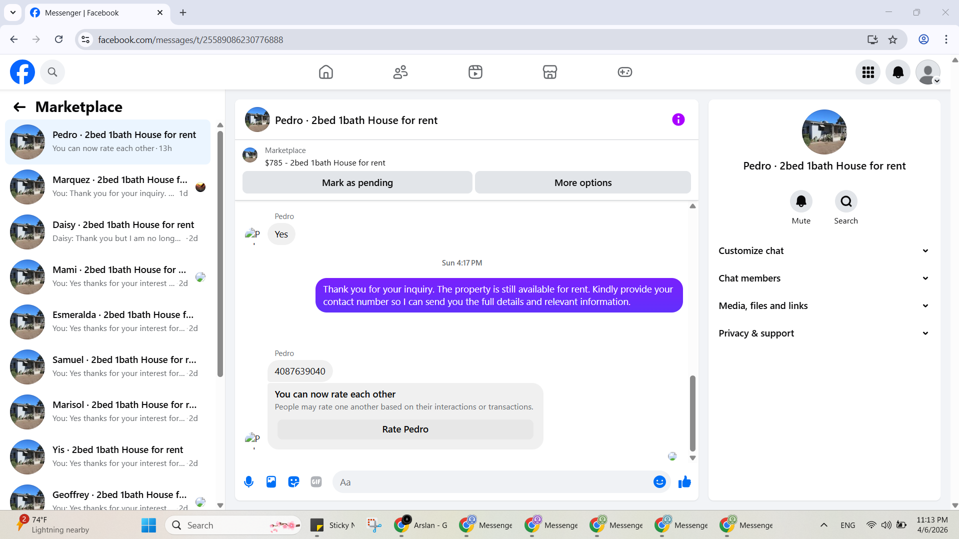Image resolution: width=959 pixels, height=539 pixels.
Task: Open the Samuel conversation
Action: pyautogui.click(x=107, y=366)
